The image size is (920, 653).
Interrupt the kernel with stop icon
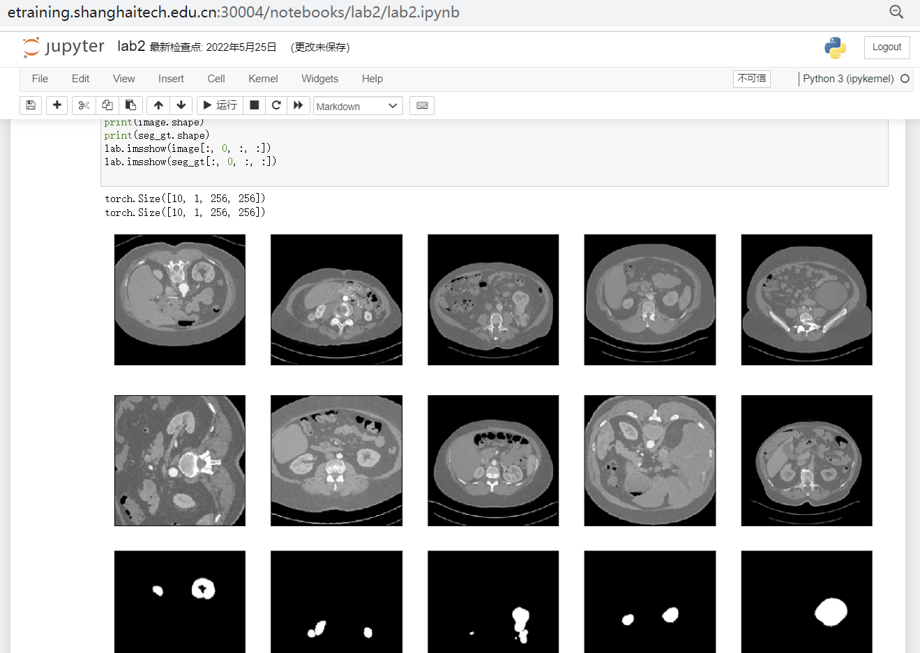click(x=255, y=105)
